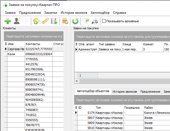Click the envelope send icon
This screenshot has height=131, width=170.
coord(86,21)
